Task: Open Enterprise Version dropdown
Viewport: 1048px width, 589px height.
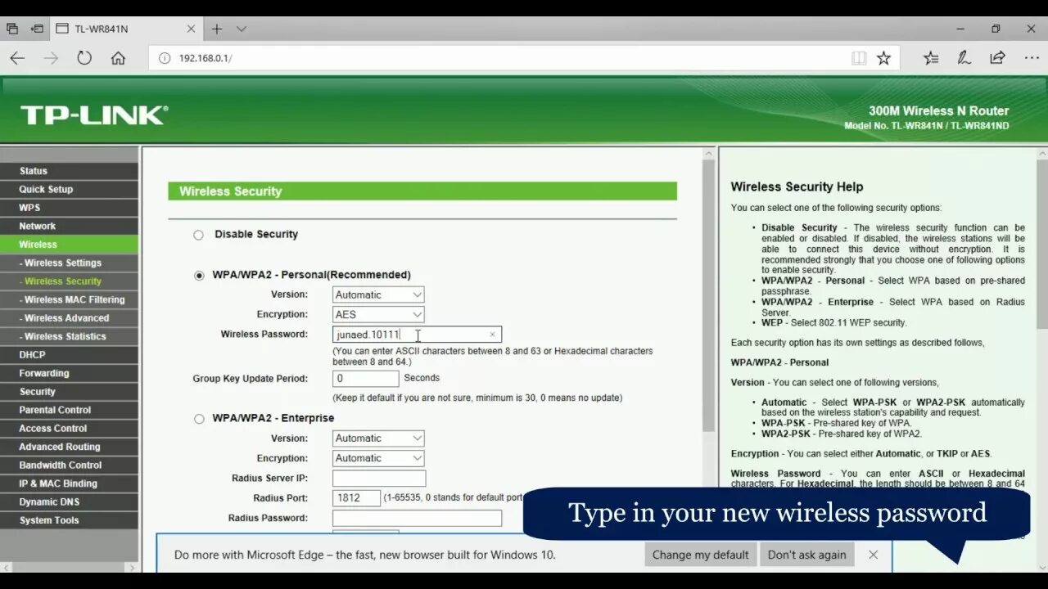Action: point(378,438)
